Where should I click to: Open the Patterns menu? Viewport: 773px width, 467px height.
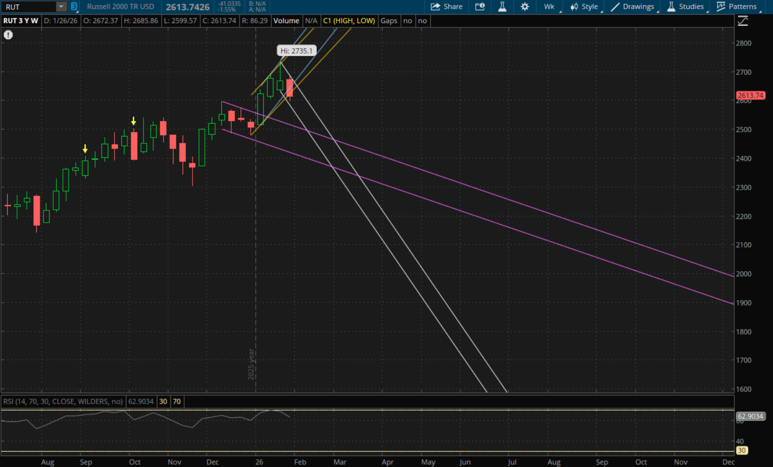point(737,7)
